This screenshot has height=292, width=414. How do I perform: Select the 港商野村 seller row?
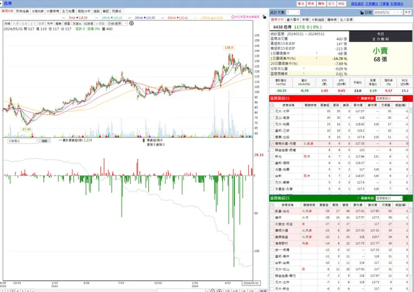[x=339, y=243]
